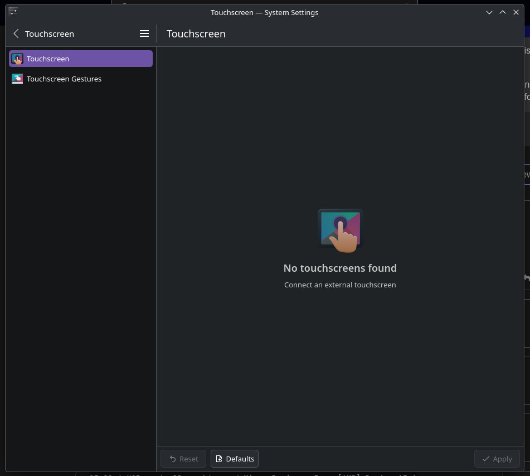Select the highlighted Touchscreen label in the sidebar
530x476 pixels.
tap(48, 59)
